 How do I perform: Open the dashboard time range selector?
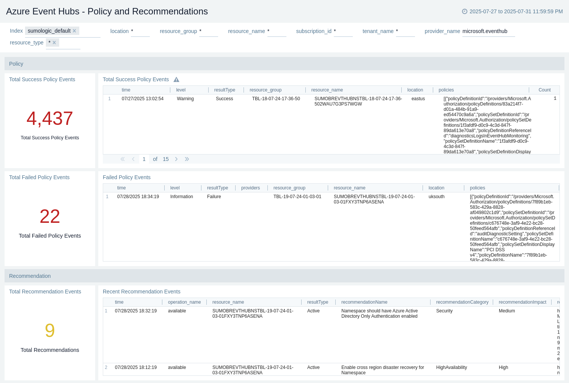click(x=512, y=11)
